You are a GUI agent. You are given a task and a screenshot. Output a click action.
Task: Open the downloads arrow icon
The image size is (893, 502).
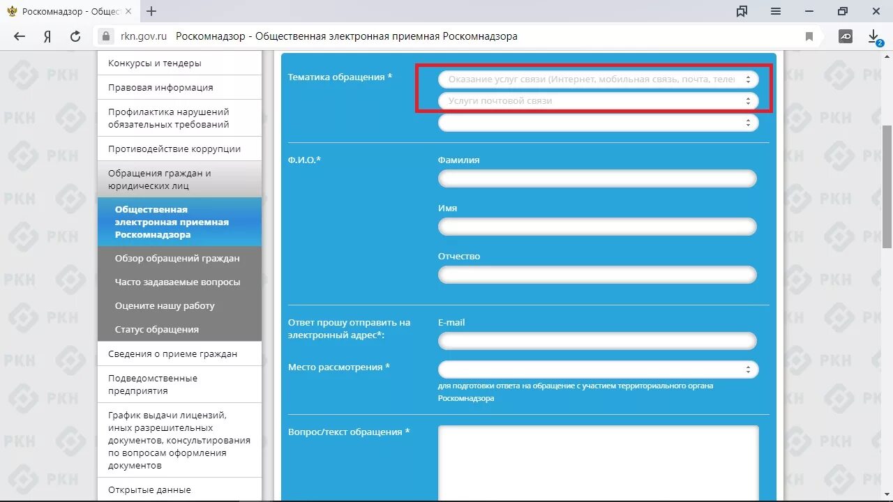point(873,36)
